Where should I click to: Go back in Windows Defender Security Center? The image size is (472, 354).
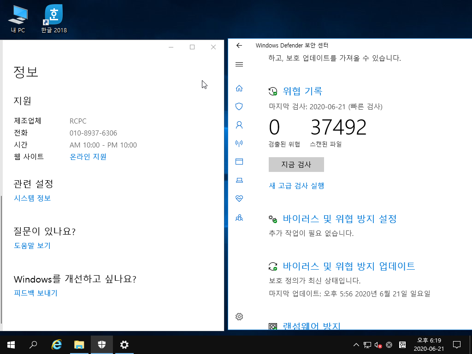tap(239, 46)
